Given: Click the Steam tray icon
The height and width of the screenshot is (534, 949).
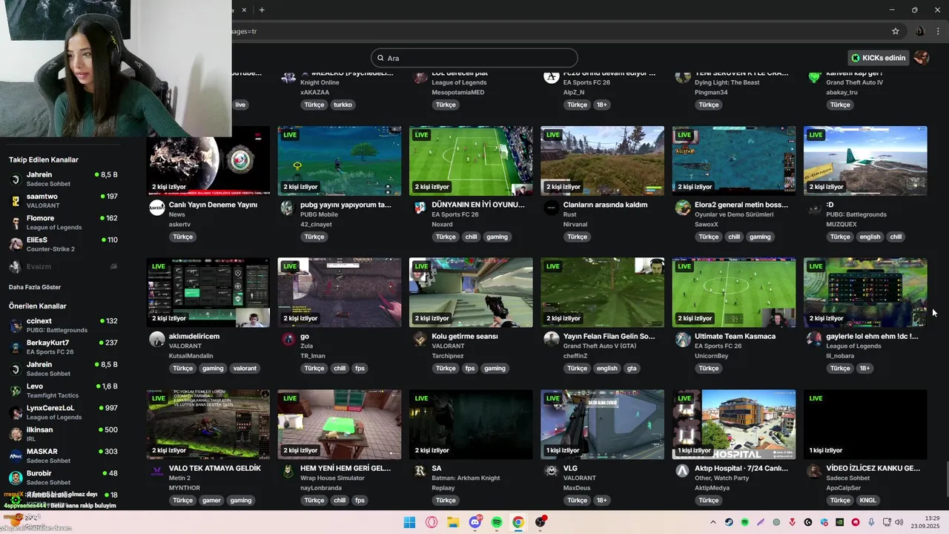Looking at the screenshot, I should tap(729, 522).
